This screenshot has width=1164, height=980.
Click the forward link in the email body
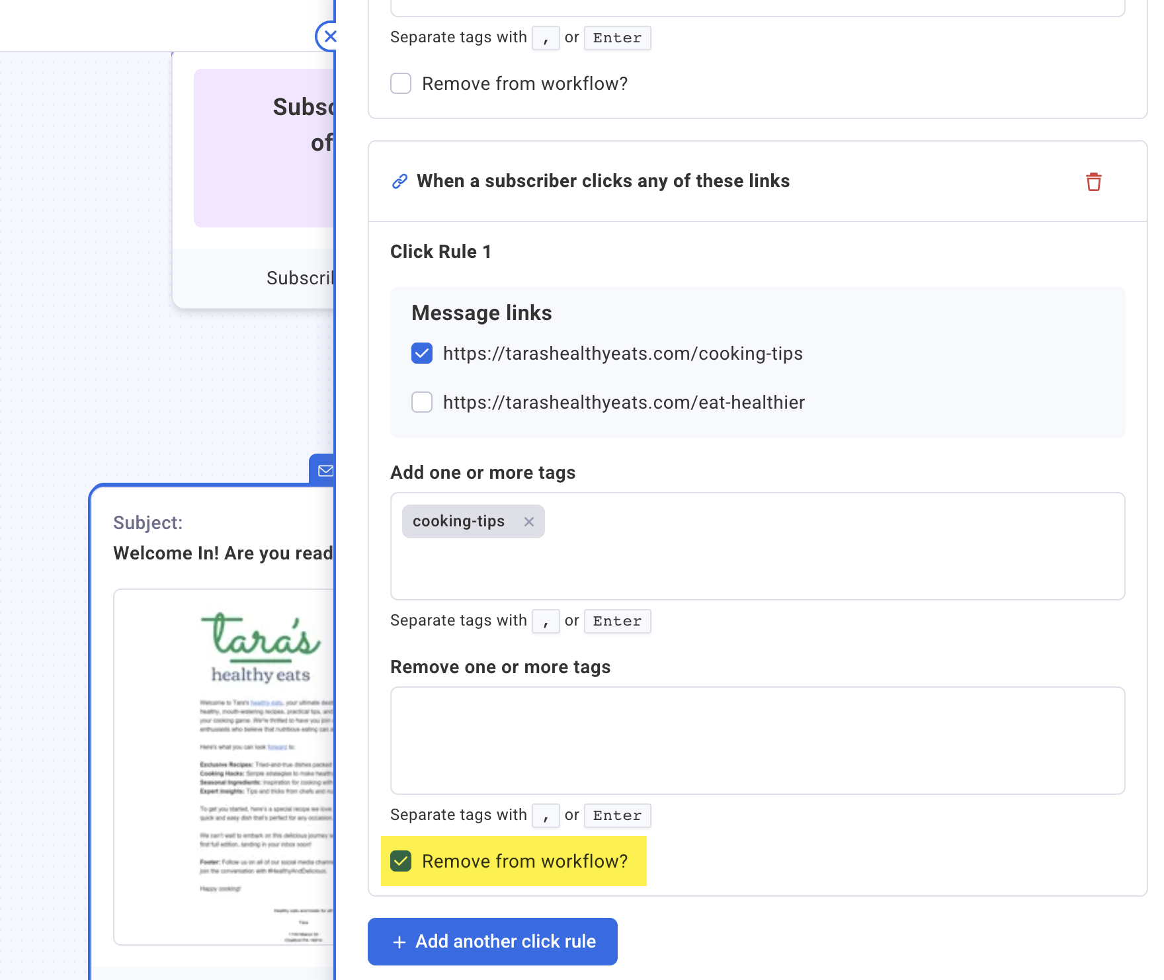tap(277, 749)
